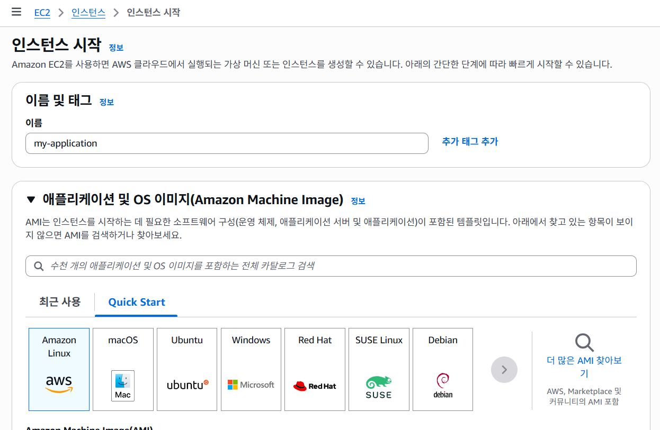This screenshot has width=660, height=430.
Task: Click the magnifier icon in AMI search box
Action: point(38,266)
